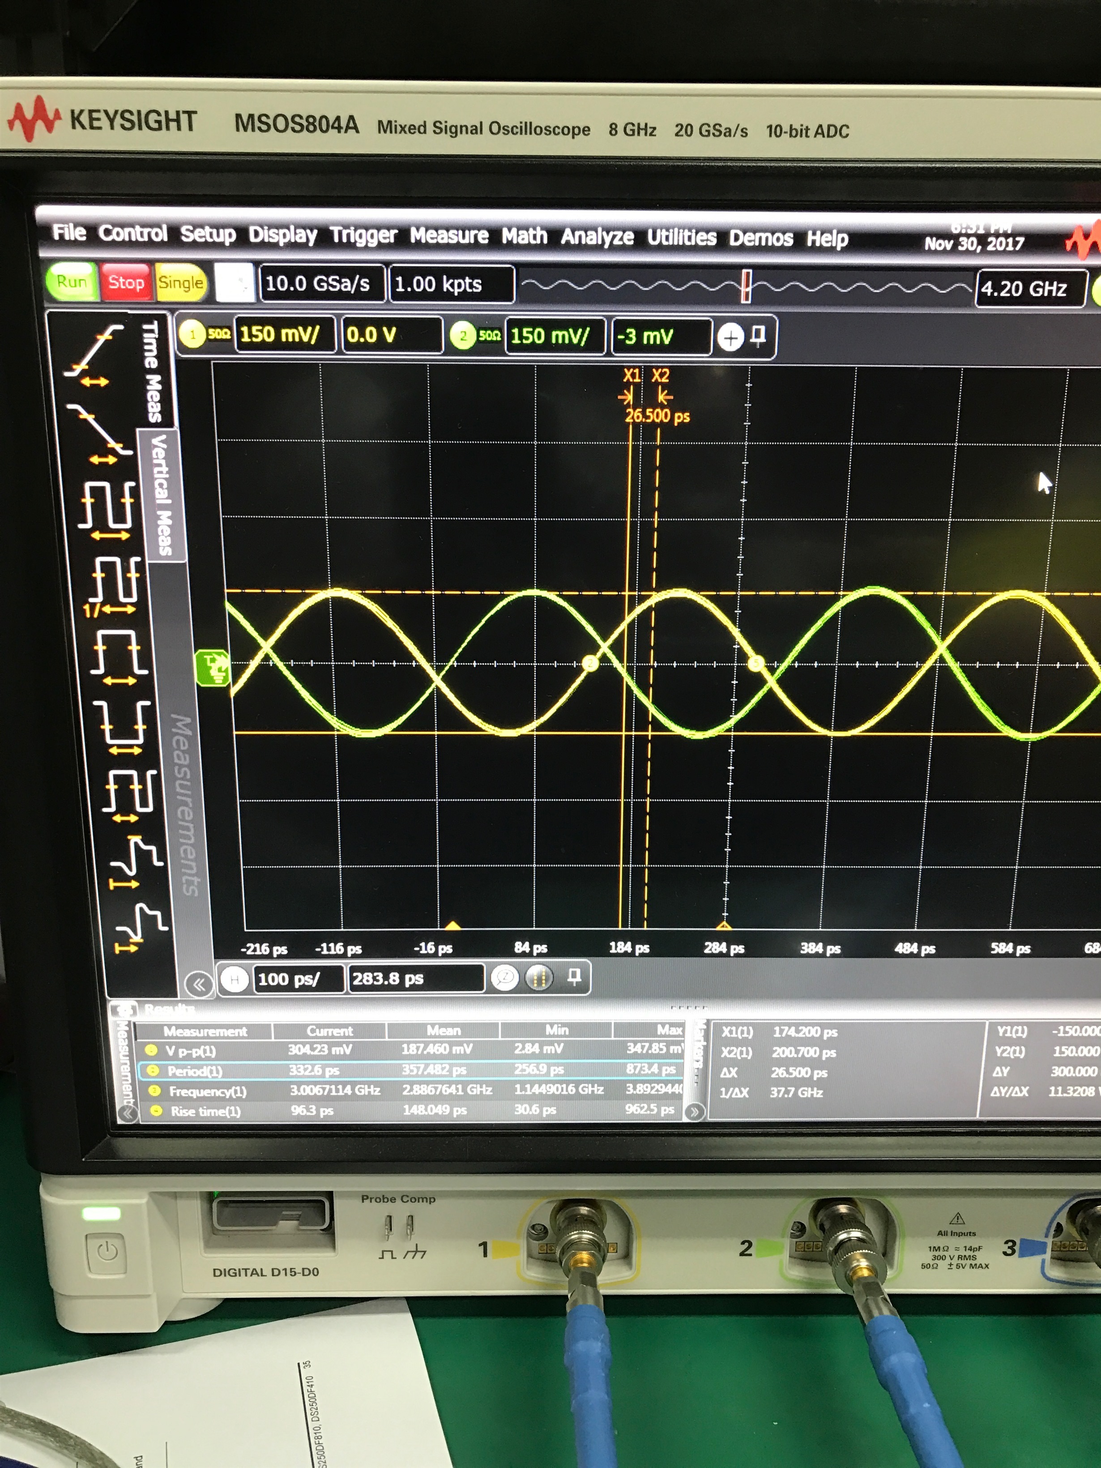Select the Tmax measurement icon
This screenshot has height=1468, width=1101.
click(140, 928)
